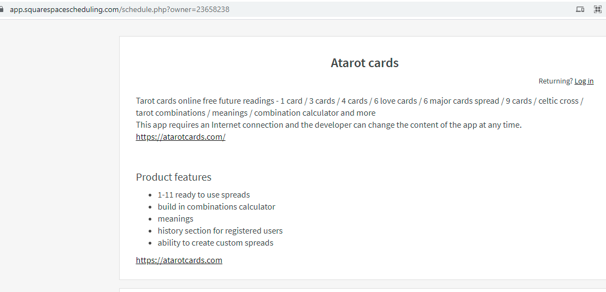Open the atarotcards.com link under Product features
606x292 pixels.
coord(179,260)
